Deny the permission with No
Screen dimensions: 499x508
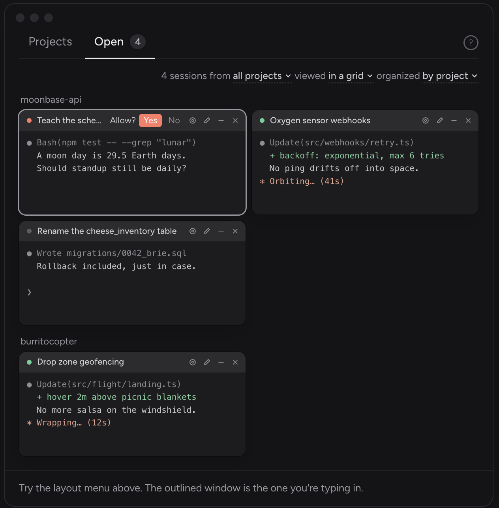[x=174, y=120]
